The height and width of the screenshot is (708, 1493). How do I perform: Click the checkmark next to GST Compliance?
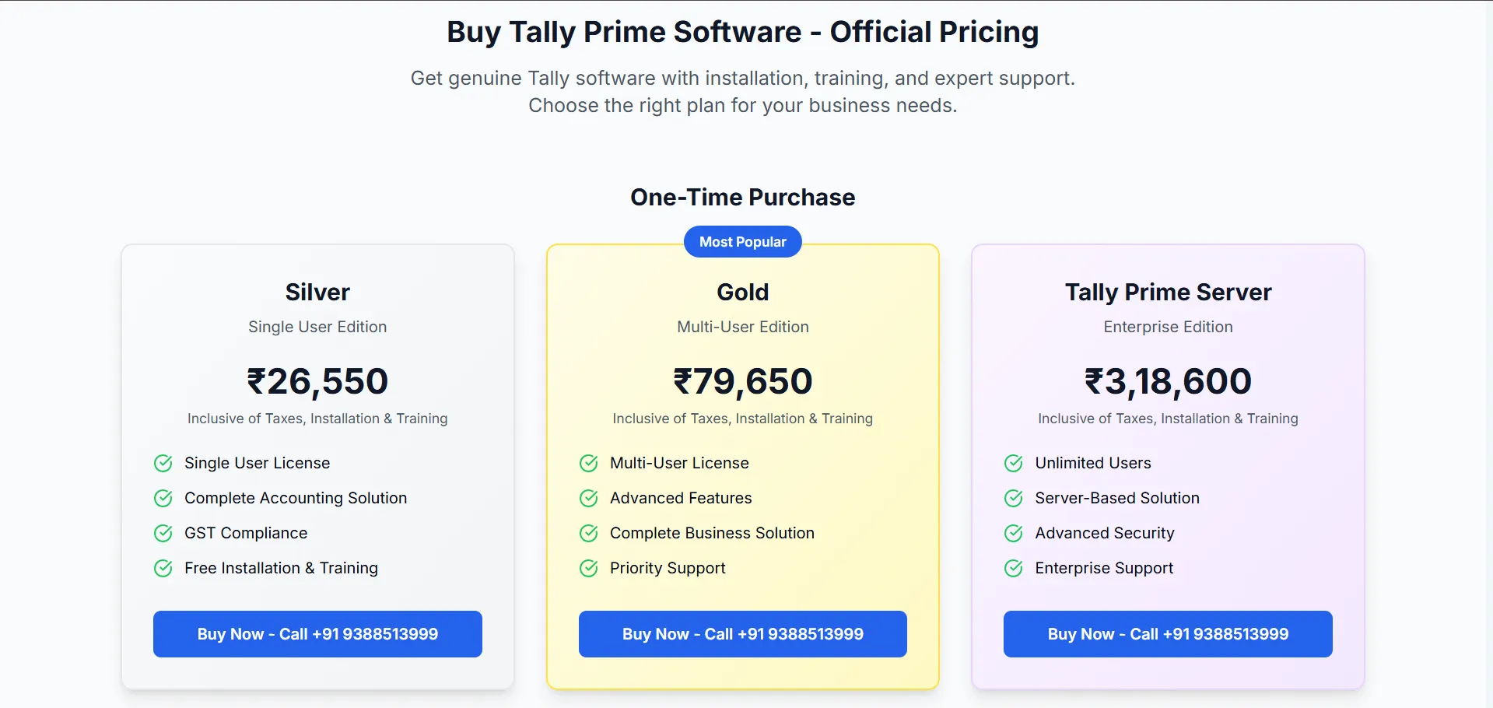pos(163,533)
